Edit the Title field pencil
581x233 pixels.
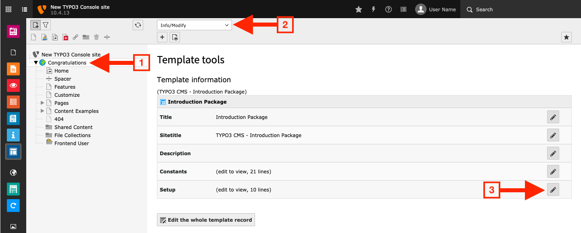coord(553,117)
